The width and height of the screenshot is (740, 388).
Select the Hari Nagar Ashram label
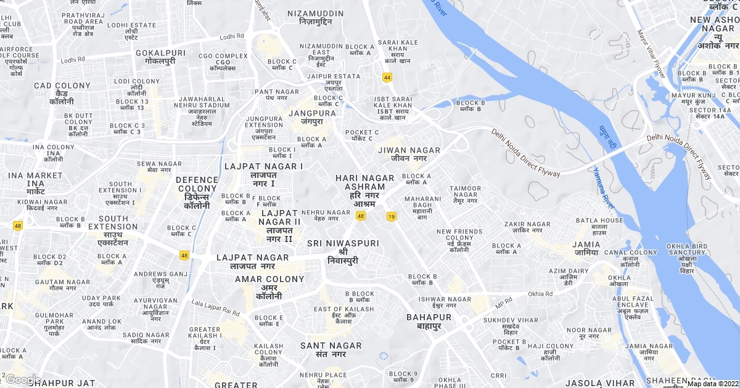(364, 190)
